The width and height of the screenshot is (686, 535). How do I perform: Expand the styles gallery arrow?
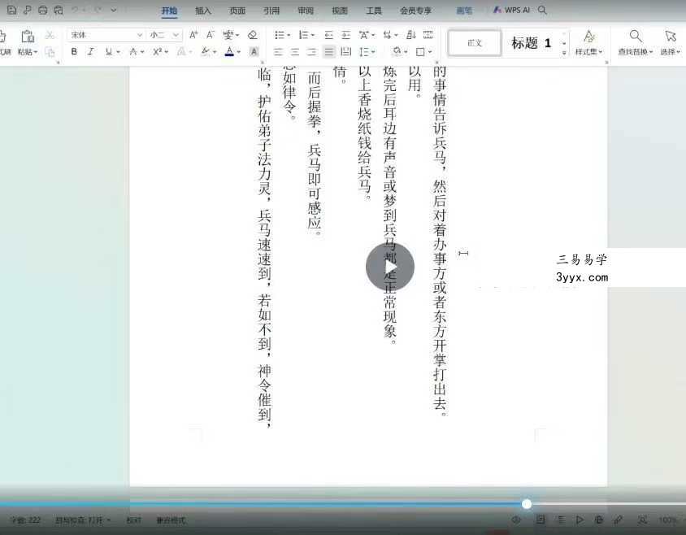pyautogui.click(x=564, y=53)
